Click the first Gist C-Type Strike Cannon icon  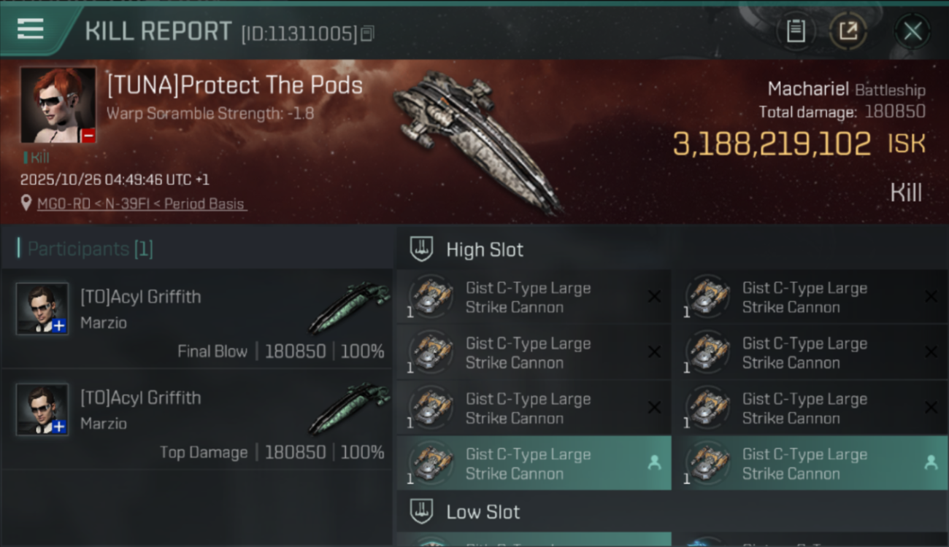431,297
